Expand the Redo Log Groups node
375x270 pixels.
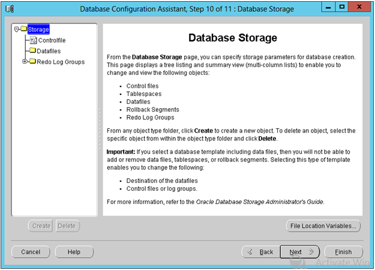[25, 62]
